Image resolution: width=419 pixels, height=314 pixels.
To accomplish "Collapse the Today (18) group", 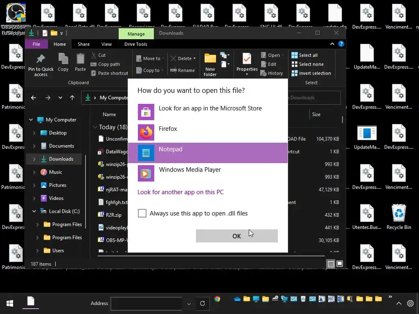I will [x=95, y=127].
